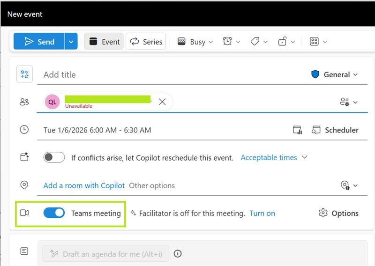
Task: Click the attendees people icon
Action: click(x=24, y=102)
